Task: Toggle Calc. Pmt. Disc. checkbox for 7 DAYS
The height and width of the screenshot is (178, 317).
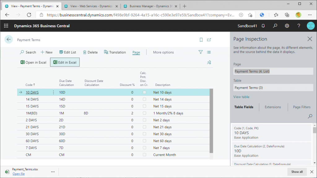Action: (144, 148)
